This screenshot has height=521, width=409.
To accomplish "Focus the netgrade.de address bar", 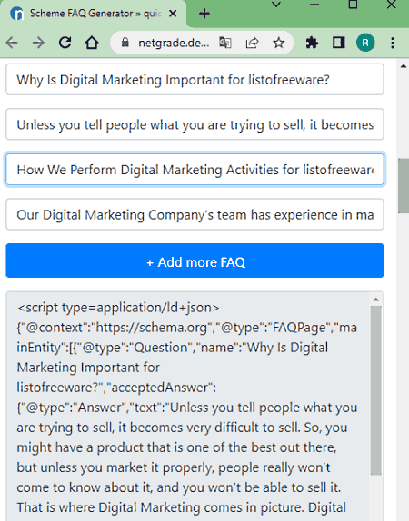I will [x=174, y=43].
